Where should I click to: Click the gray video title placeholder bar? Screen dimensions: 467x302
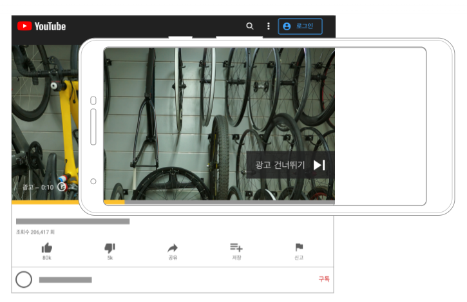(x=73, y=222)
